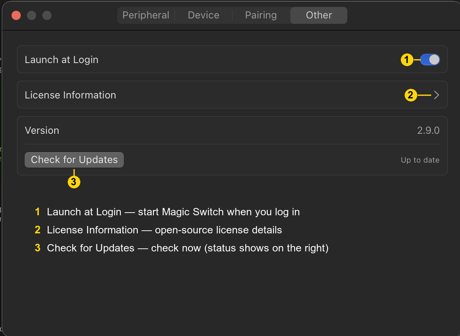The width and height of the screenshot is (460, 336).
Task: Select the Other tab
Action: [x=319, y=15]
